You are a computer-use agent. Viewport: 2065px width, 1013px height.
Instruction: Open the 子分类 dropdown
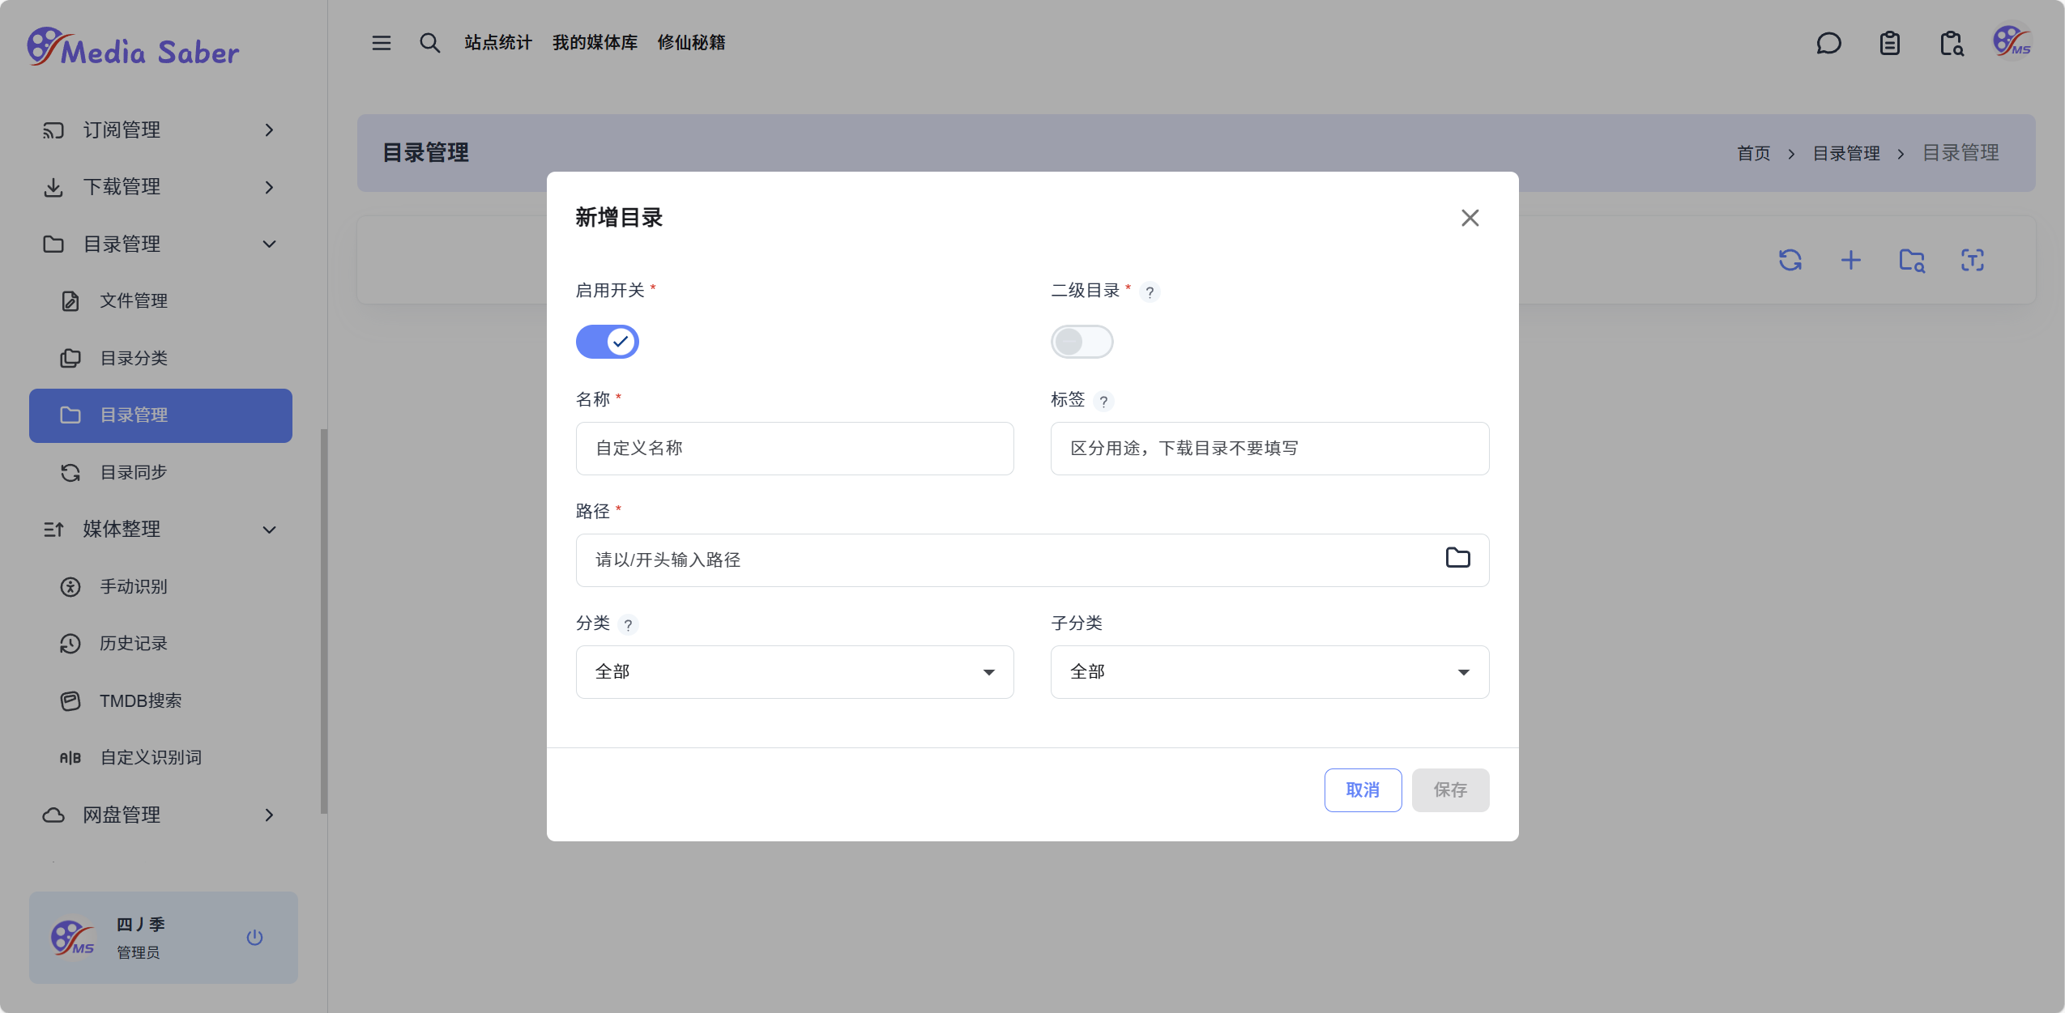pos(1269,672)
